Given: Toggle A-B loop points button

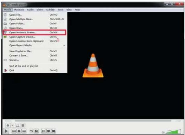Looking at the screenshot, I should tap(18, 125).
